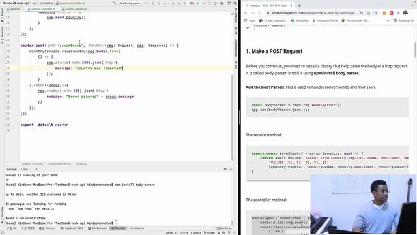Click the orange extension icon in Chrome
The width and height of the screenshot is (417, 235).
384,13
